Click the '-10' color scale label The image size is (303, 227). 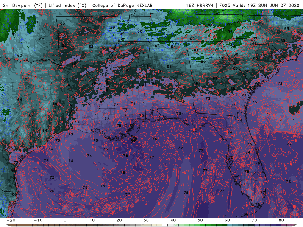point(38,220)
